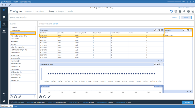195x108 pixels.
Task: Click the Features button
Action: pyautogui.click(x=174, y=17)
